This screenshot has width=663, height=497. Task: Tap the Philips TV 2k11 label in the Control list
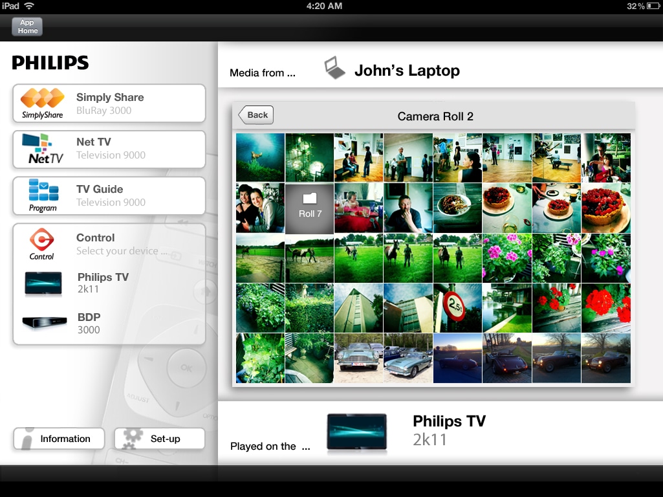(103, 283)
